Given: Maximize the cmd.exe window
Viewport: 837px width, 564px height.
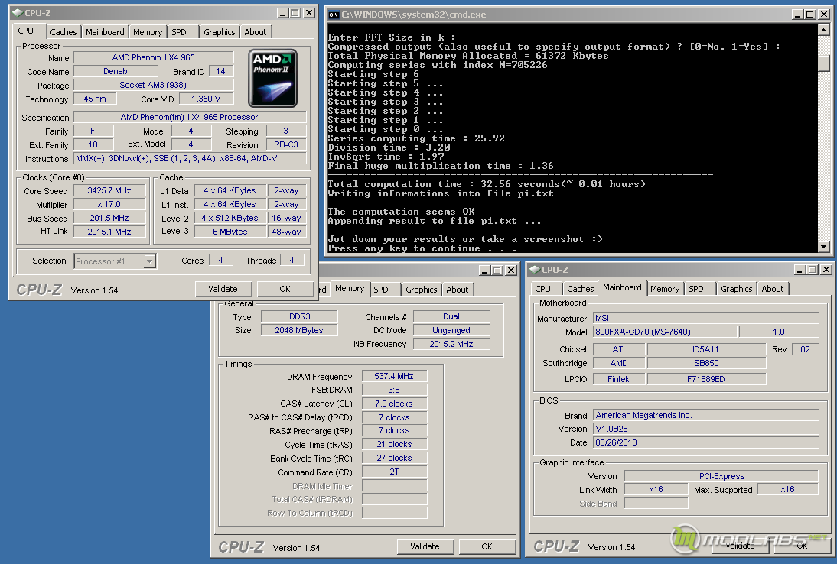Looking at the screenshot, I should (809, 15).
